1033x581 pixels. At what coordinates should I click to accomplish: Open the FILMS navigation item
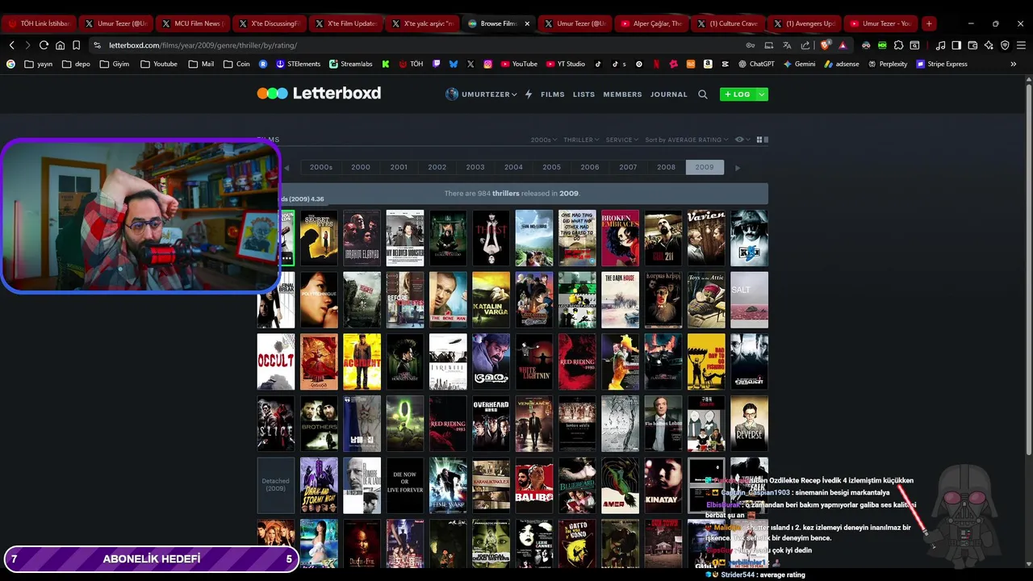(x=553, y=94)
